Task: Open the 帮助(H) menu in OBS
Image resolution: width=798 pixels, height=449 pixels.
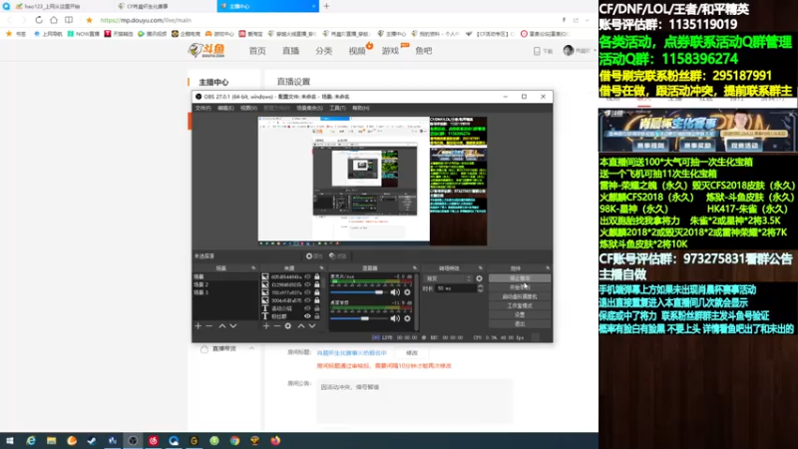Action: (361, 108)
